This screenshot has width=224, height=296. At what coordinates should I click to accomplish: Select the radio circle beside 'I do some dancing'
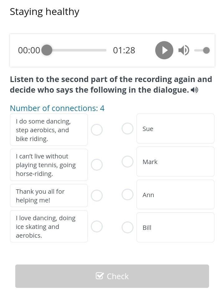97,130
